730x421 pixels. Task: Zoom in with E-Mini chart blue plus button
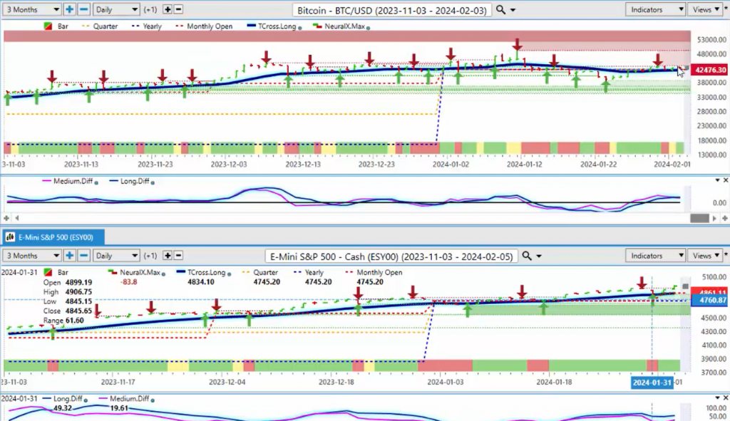point(69,256)
